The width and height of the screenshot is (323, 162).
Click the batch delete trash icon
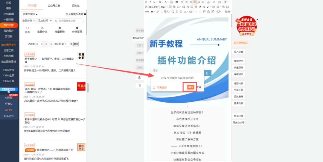coord(60,28)
